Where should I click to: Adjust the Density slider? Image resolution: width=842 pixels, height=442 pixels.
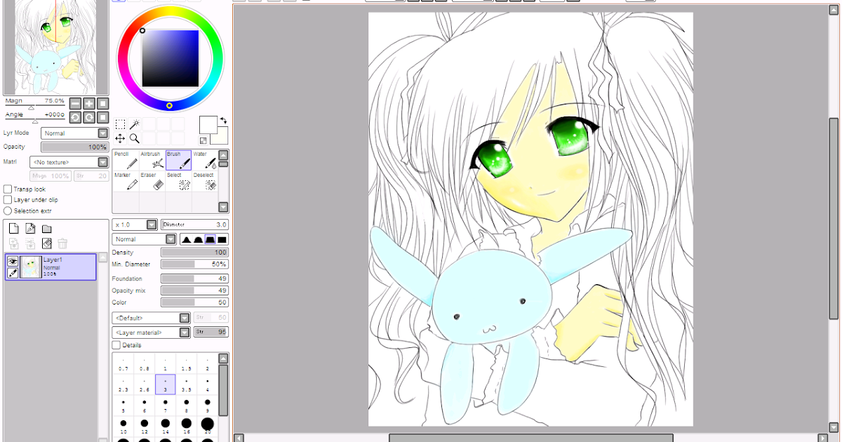tap(194, 252)
